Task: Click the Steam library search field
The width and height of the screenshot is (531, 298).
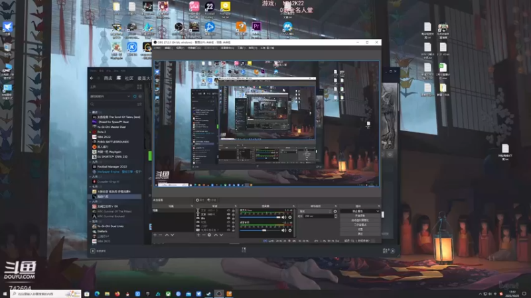Action: 114,104
